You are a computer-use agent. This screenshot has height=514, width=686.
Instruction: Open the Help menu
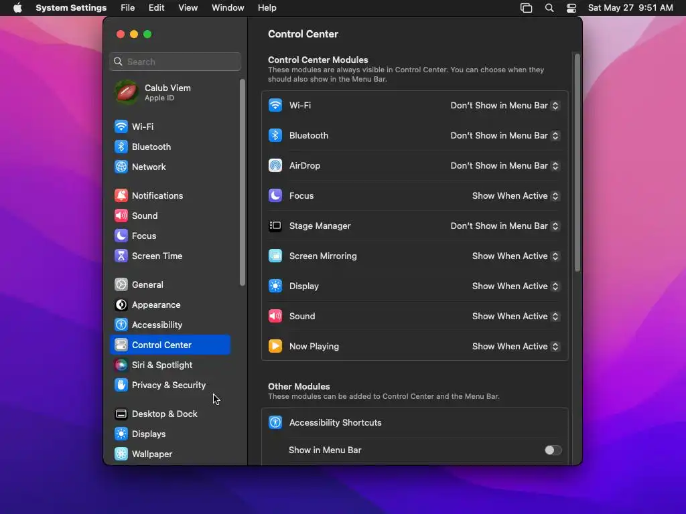tap(267, 8)
